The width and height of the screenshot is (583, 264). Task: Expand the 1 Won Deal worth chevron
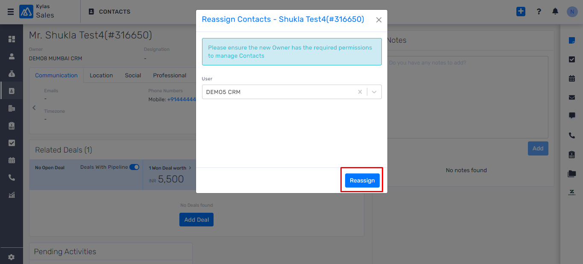(190, 168)
